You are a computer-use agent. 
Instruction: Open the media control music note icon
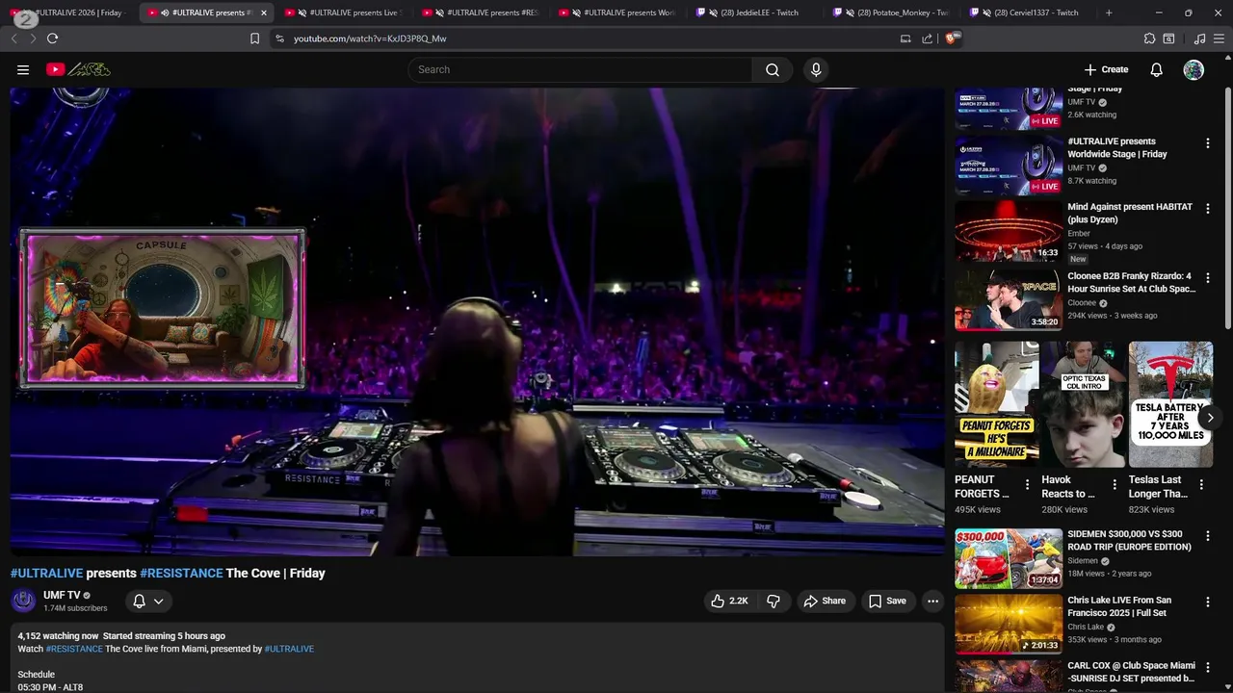(x=1199, y=38)
